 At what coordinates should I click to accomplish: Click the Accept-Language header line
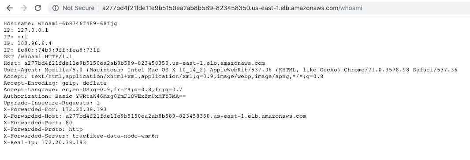click(93, 89)
